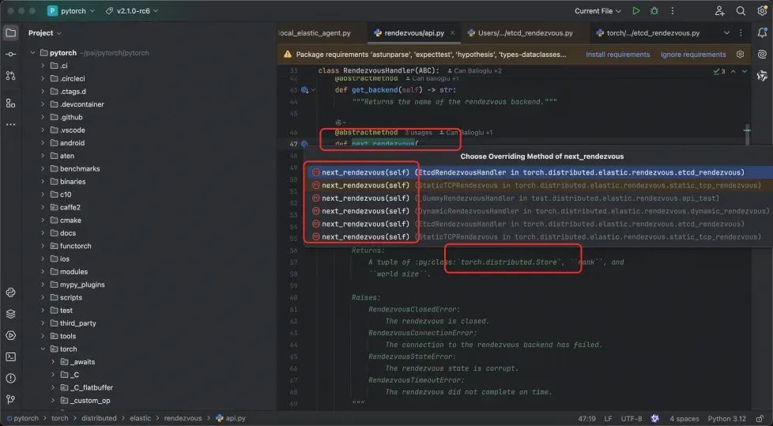
Task: Jump to previous highlighted problem arrow
Action: click(x=733, y=71)
